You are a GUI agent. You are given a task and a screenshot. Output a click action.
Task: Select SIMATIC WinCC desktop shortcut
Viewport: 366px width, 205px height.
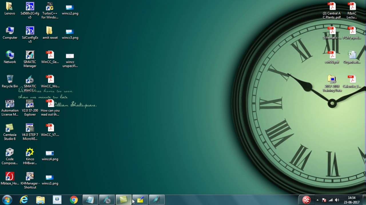click(x=30, y=83)
